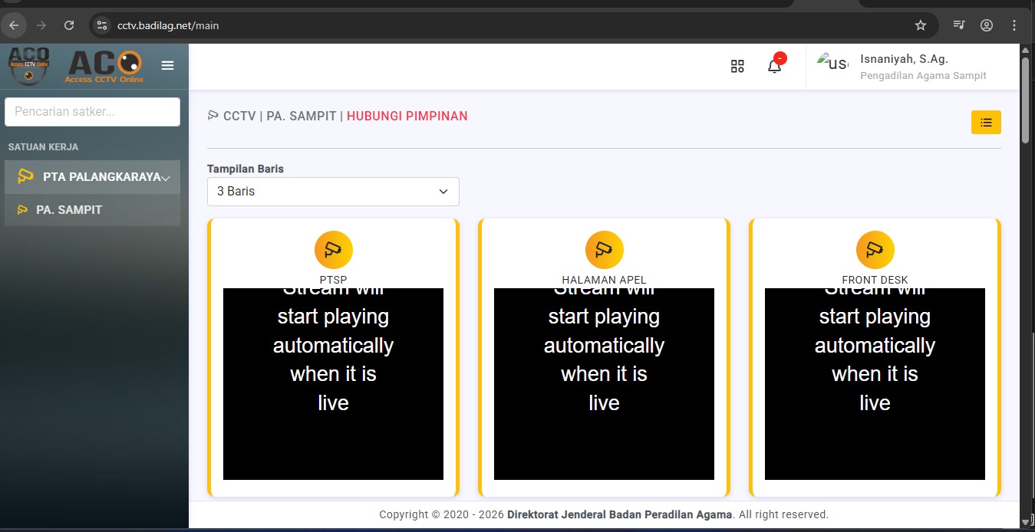Open notifications bell
Screen dimensions: 1035x532
pos(775,67)
